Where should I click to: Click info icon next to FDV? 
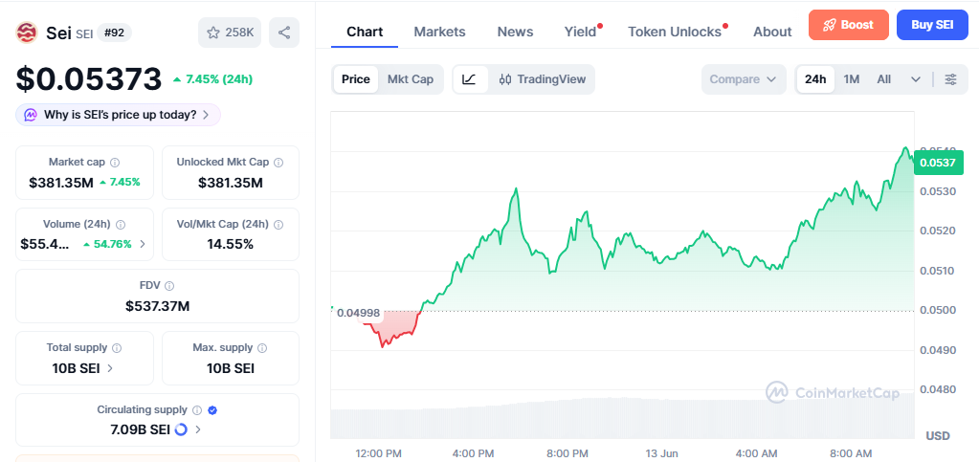169,285
